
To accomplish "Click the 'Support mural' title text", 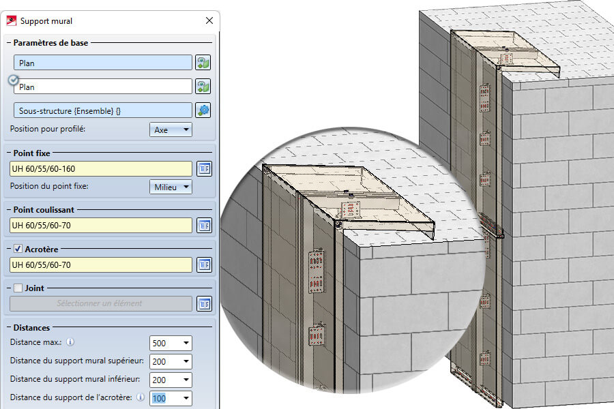I will [x=46, y=21].
